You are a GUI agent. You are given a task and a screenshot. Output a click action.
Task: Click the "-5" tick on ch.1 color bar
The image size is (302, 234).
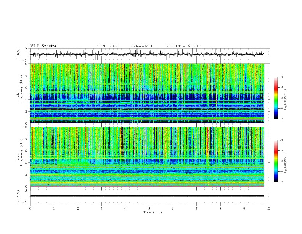point(281,98)
